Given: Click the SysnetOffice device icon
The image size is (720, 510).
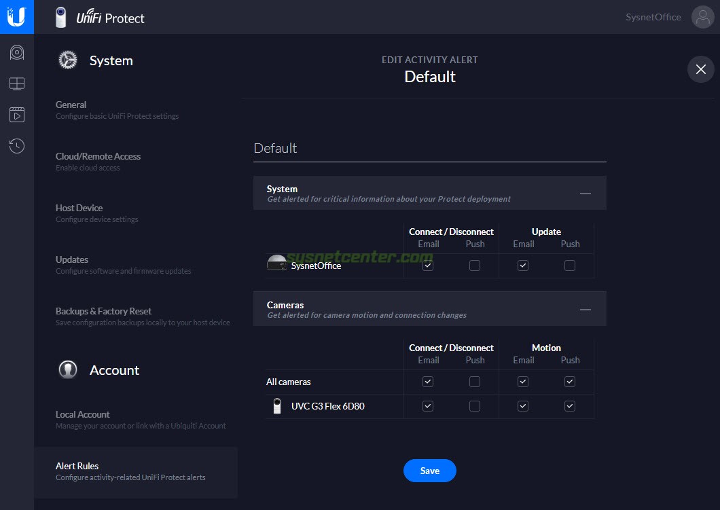Looking at the screenshot, I should [x=277, y=263].
